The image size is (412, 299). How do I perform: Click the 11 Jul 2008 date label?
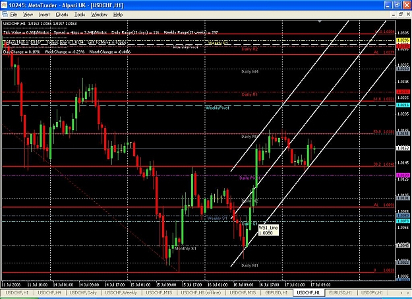tap(11, 284)
